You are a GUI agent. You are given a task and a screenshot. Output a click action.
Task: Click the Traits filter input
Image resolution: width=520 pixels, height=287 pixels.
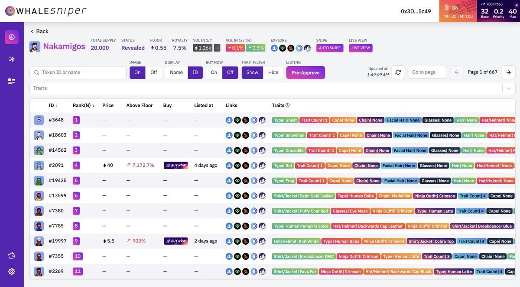pos(265,88)
